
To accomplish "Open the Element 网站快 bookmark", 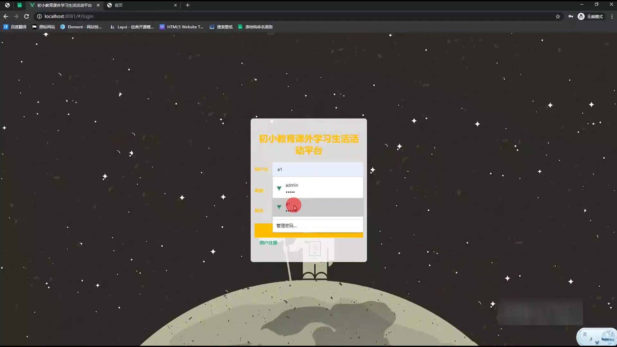I will click(81, 27).
